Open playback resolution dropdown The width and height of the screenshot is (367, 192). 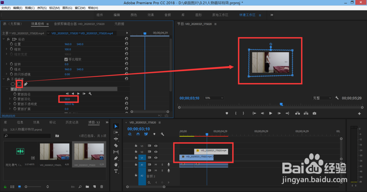click(x=322, y=98)
